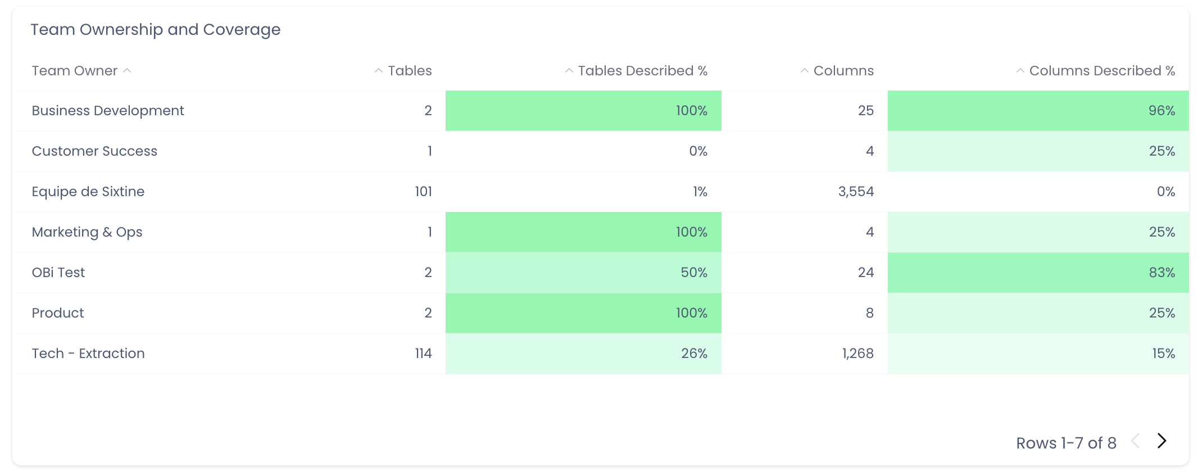This screenshot has width=1198, height=471.
Task: Click Business Development's green 100% cell
Action: click(583, 111)
